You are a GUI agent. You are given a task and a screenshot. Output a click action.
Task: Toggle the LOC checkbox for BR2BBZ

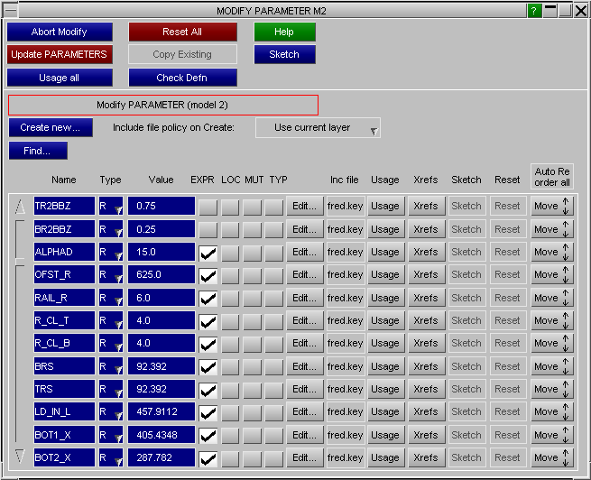pyautogui.click(x=231, y=229)
